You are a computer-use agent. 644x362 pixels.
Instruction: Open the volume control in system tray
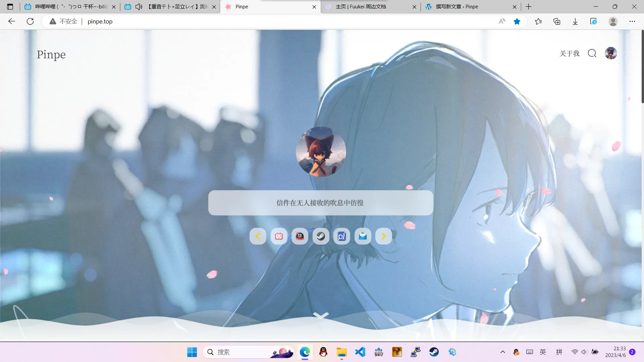[584, 352]
